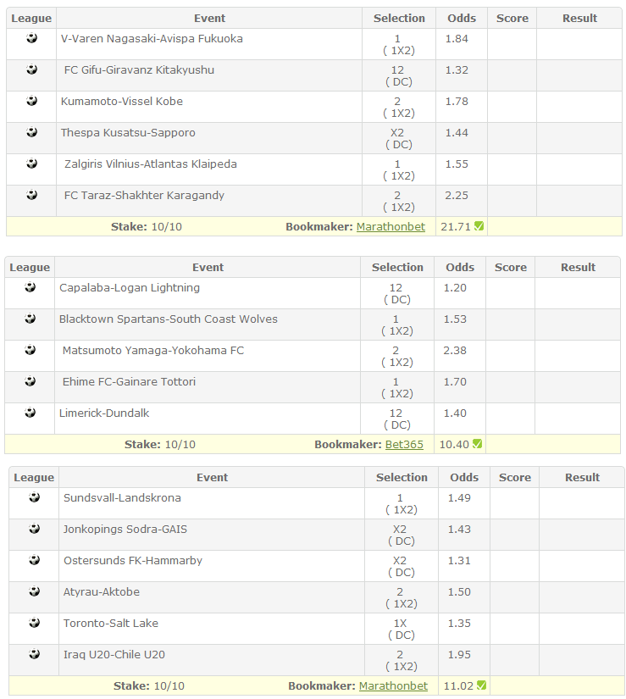This screenshot has width=626, height=699.
Task: Click soccer ball icon beside Sundsvall-Landskrona
Action: 35,497
